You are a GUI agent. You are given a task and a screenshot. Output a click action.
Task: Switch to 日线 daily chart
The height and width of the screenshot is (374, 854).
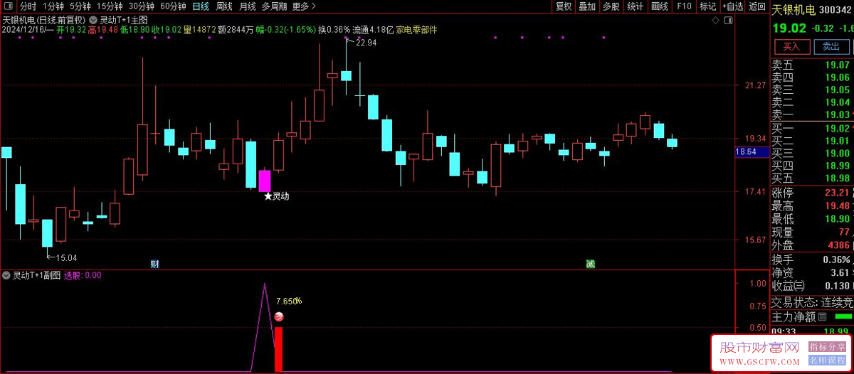[x=201, y=6]
